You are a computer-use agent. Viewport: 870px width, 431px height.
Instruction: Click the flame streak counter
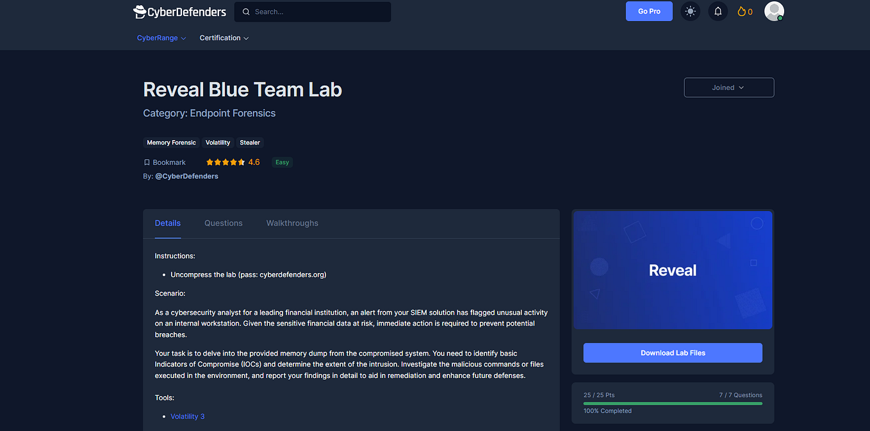point(745,12)
